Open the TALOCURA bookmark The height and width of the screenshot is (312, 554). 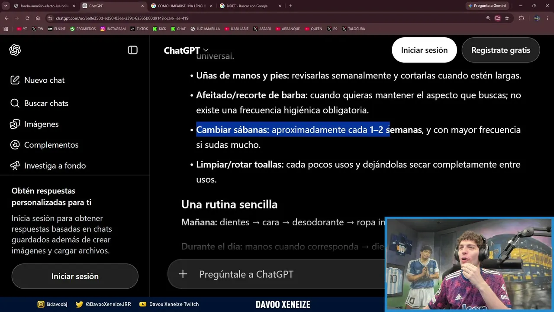[354, 29]
